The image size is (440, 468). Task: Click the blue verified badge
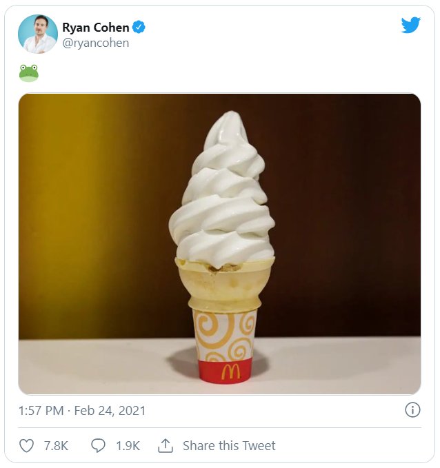click(x=139, y=27)
